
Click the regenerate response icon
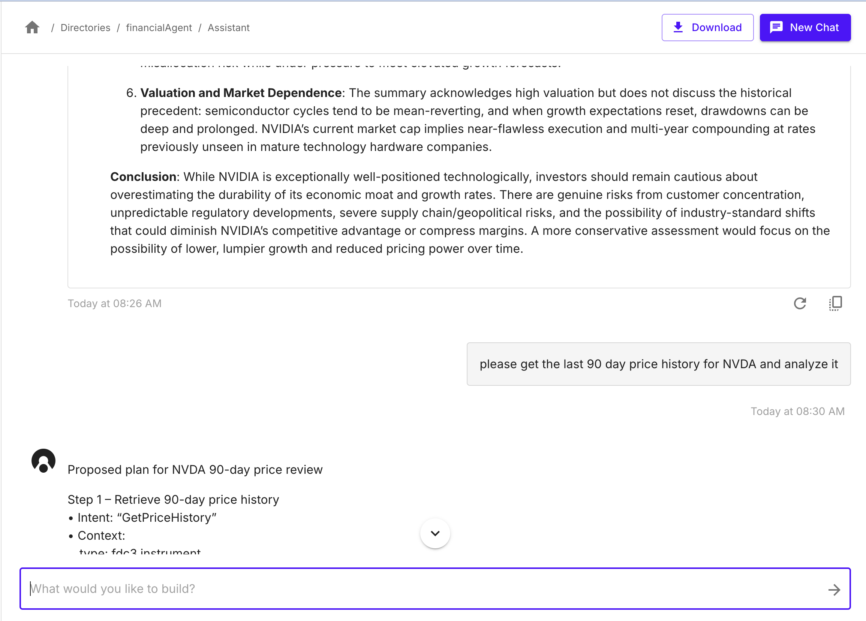click(800, 303)
